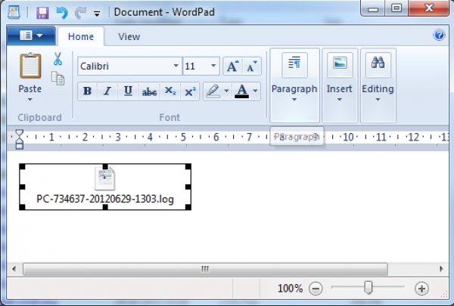Close the WordPad window
This screenshot has height=306, width=454.
click(x=428, y=8)
